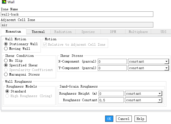Select the No Slip shear condition
Viewport: 171px width, 124px height.
pos(6,61)
